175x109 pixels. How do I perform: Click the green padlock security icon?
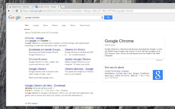point(21,11)
